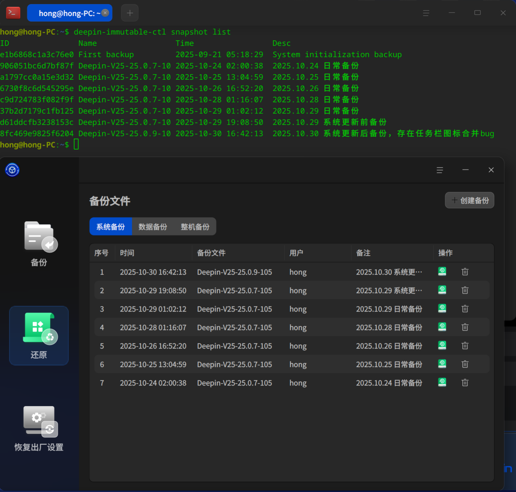Delete the 2025-10-29 01:02:12 backup
516x492 pixels.
(465, 309)
